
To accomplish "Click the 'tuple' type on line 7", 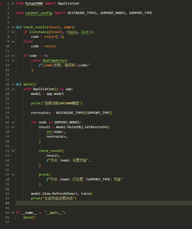I will click(x=72, y=32).
